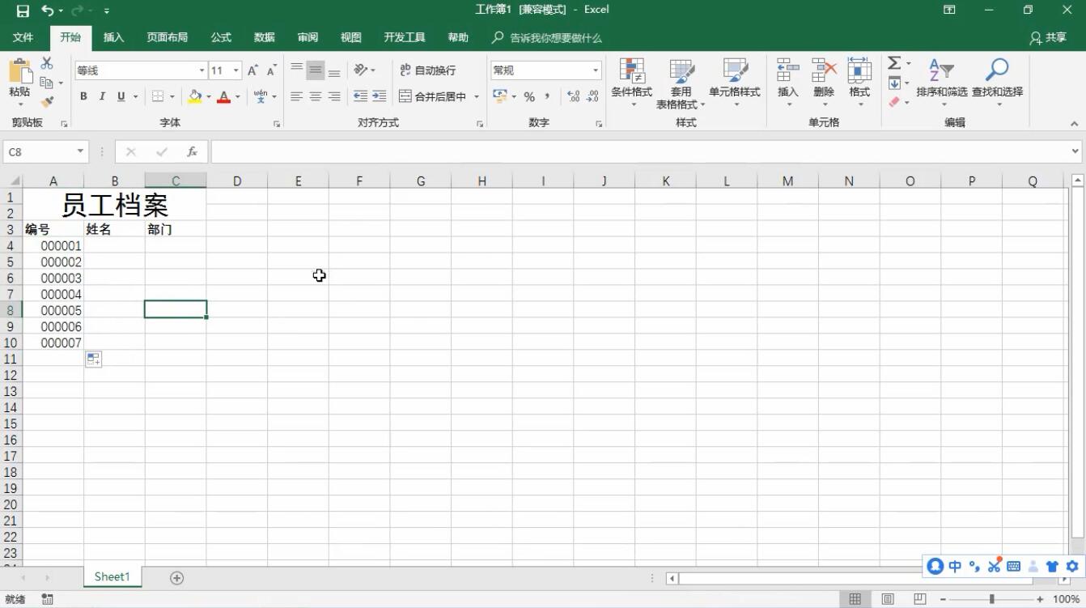Open Conditional Formatting menu
This screenshot has height=608, width=1086.
(x=631, y=83)
